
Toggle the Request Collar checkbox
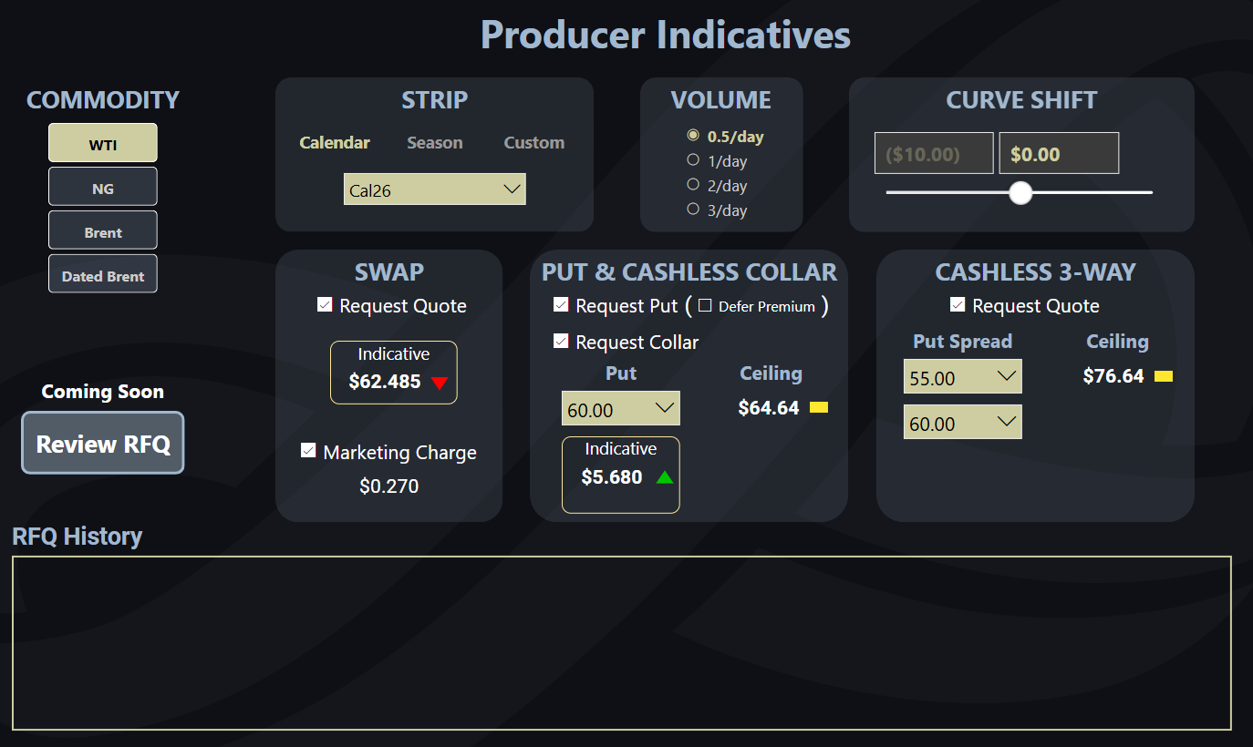[x=561, y=341]
